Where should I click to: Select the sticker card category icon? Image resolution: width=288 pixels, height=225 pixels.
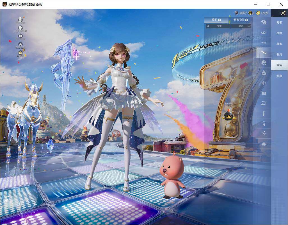tap(264, 93)
